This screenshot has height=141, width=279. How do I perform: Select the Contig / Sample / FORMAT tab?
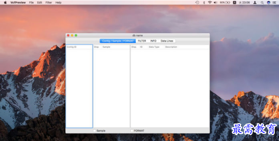(118, 41)
